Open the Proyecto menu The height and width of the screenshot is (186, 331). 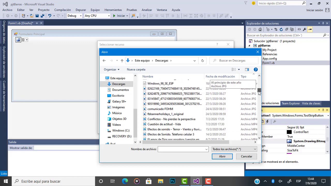(x=44, y=10)
